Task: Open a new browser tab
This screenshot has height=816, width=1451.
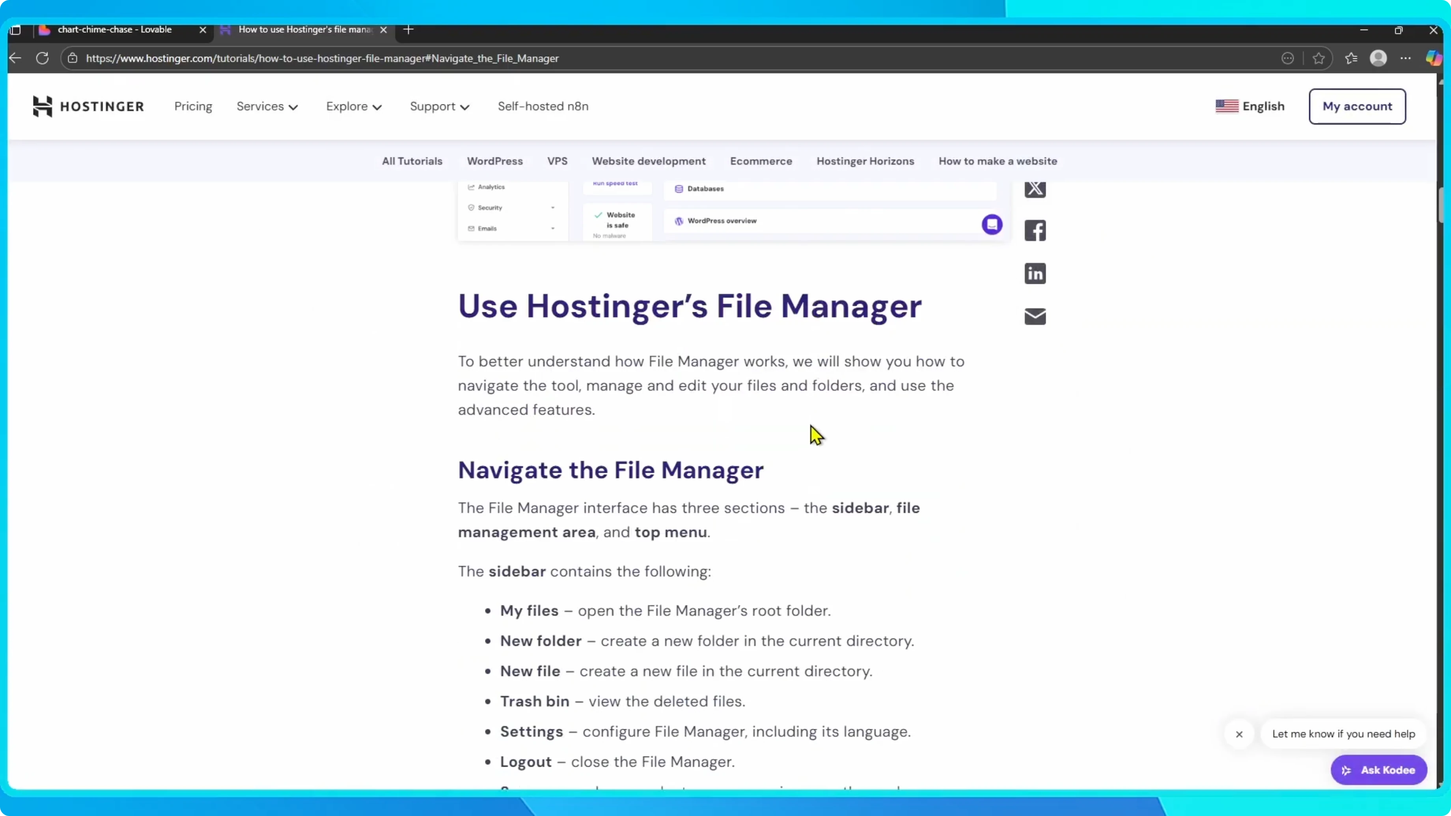Action: click(x=409, y=30)
